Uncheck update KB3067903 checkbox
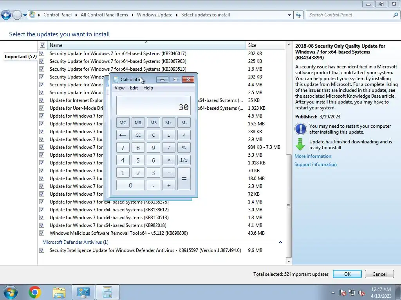 (42, 61)
